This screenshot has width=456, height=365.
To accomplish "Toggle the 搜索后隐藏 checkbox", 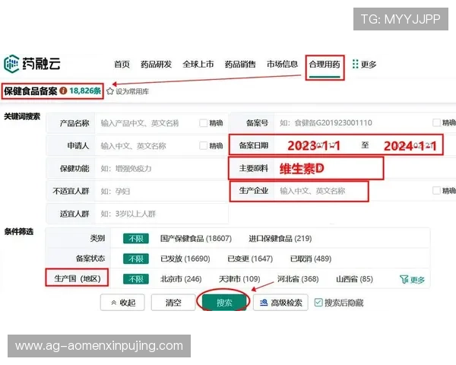I will pyautogui.click(x=318, y=303).
